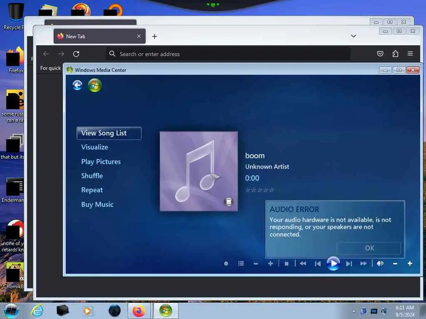The height and width of the screenshot is (319, 426).
Task: Stop playback with square button
Action: click(286, 263)
